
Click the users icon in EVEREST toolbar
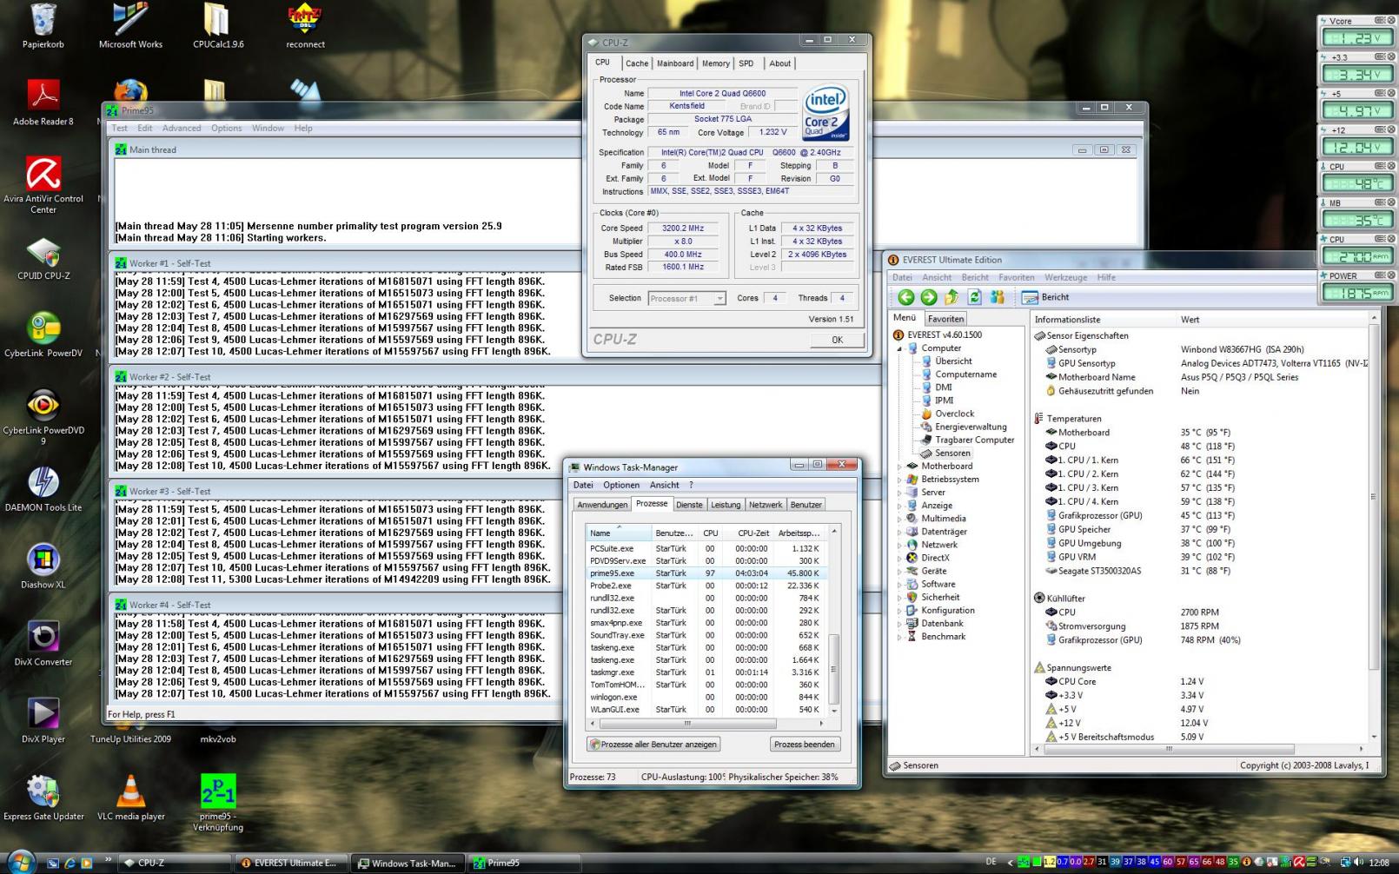[x=997, y=297]
